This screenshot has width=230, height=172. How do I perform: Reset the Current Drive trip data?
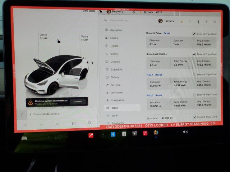167,33
